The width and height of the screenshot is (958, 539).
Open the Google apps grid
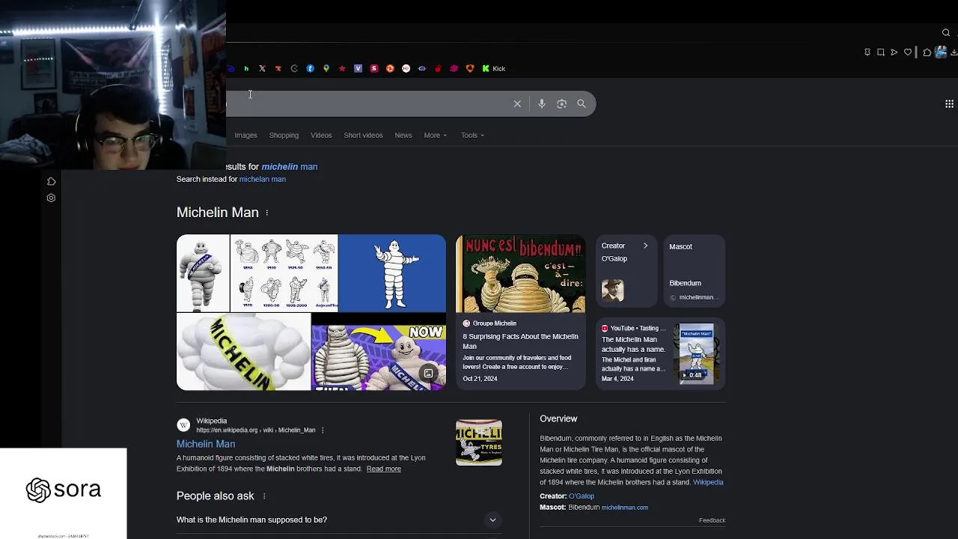pos(949,104)
